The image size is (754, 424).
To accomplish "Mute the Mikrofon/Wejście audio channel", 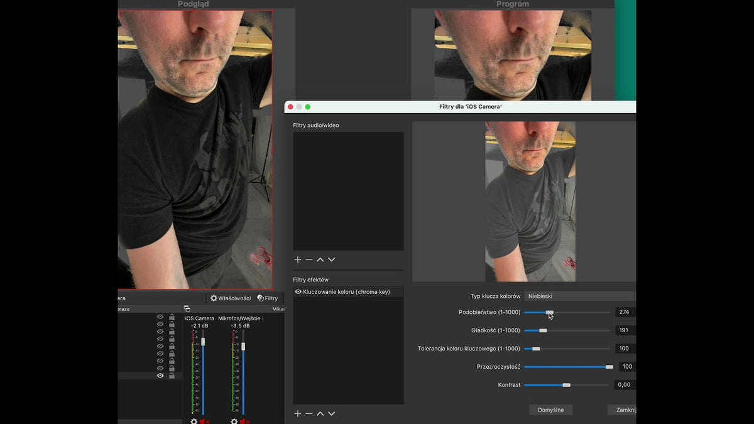I will [244, 421].
